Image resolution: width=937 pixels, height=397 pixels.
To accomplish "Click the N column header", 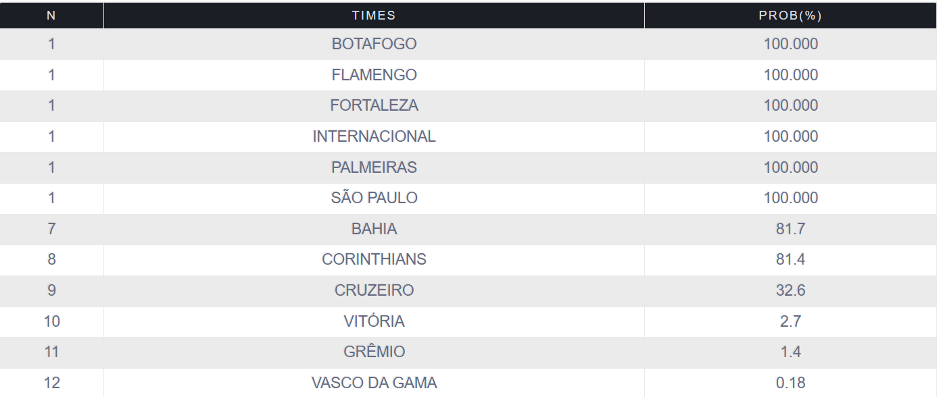I will pyautogui.click(x=51, y=16).
